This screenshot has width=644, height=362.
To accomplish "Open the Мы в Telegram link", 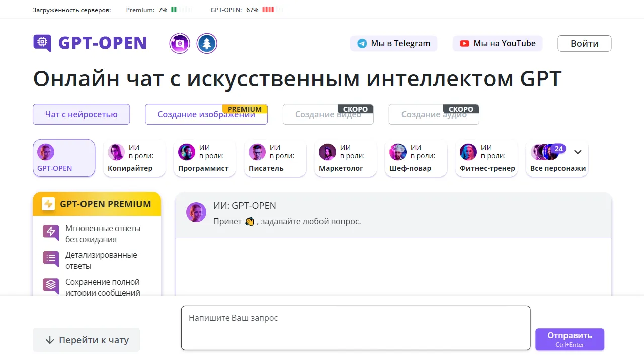I will [393, 43].
